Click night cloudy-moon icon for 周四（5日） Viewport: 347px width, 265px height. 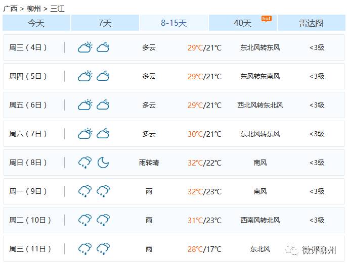point(103,76)
